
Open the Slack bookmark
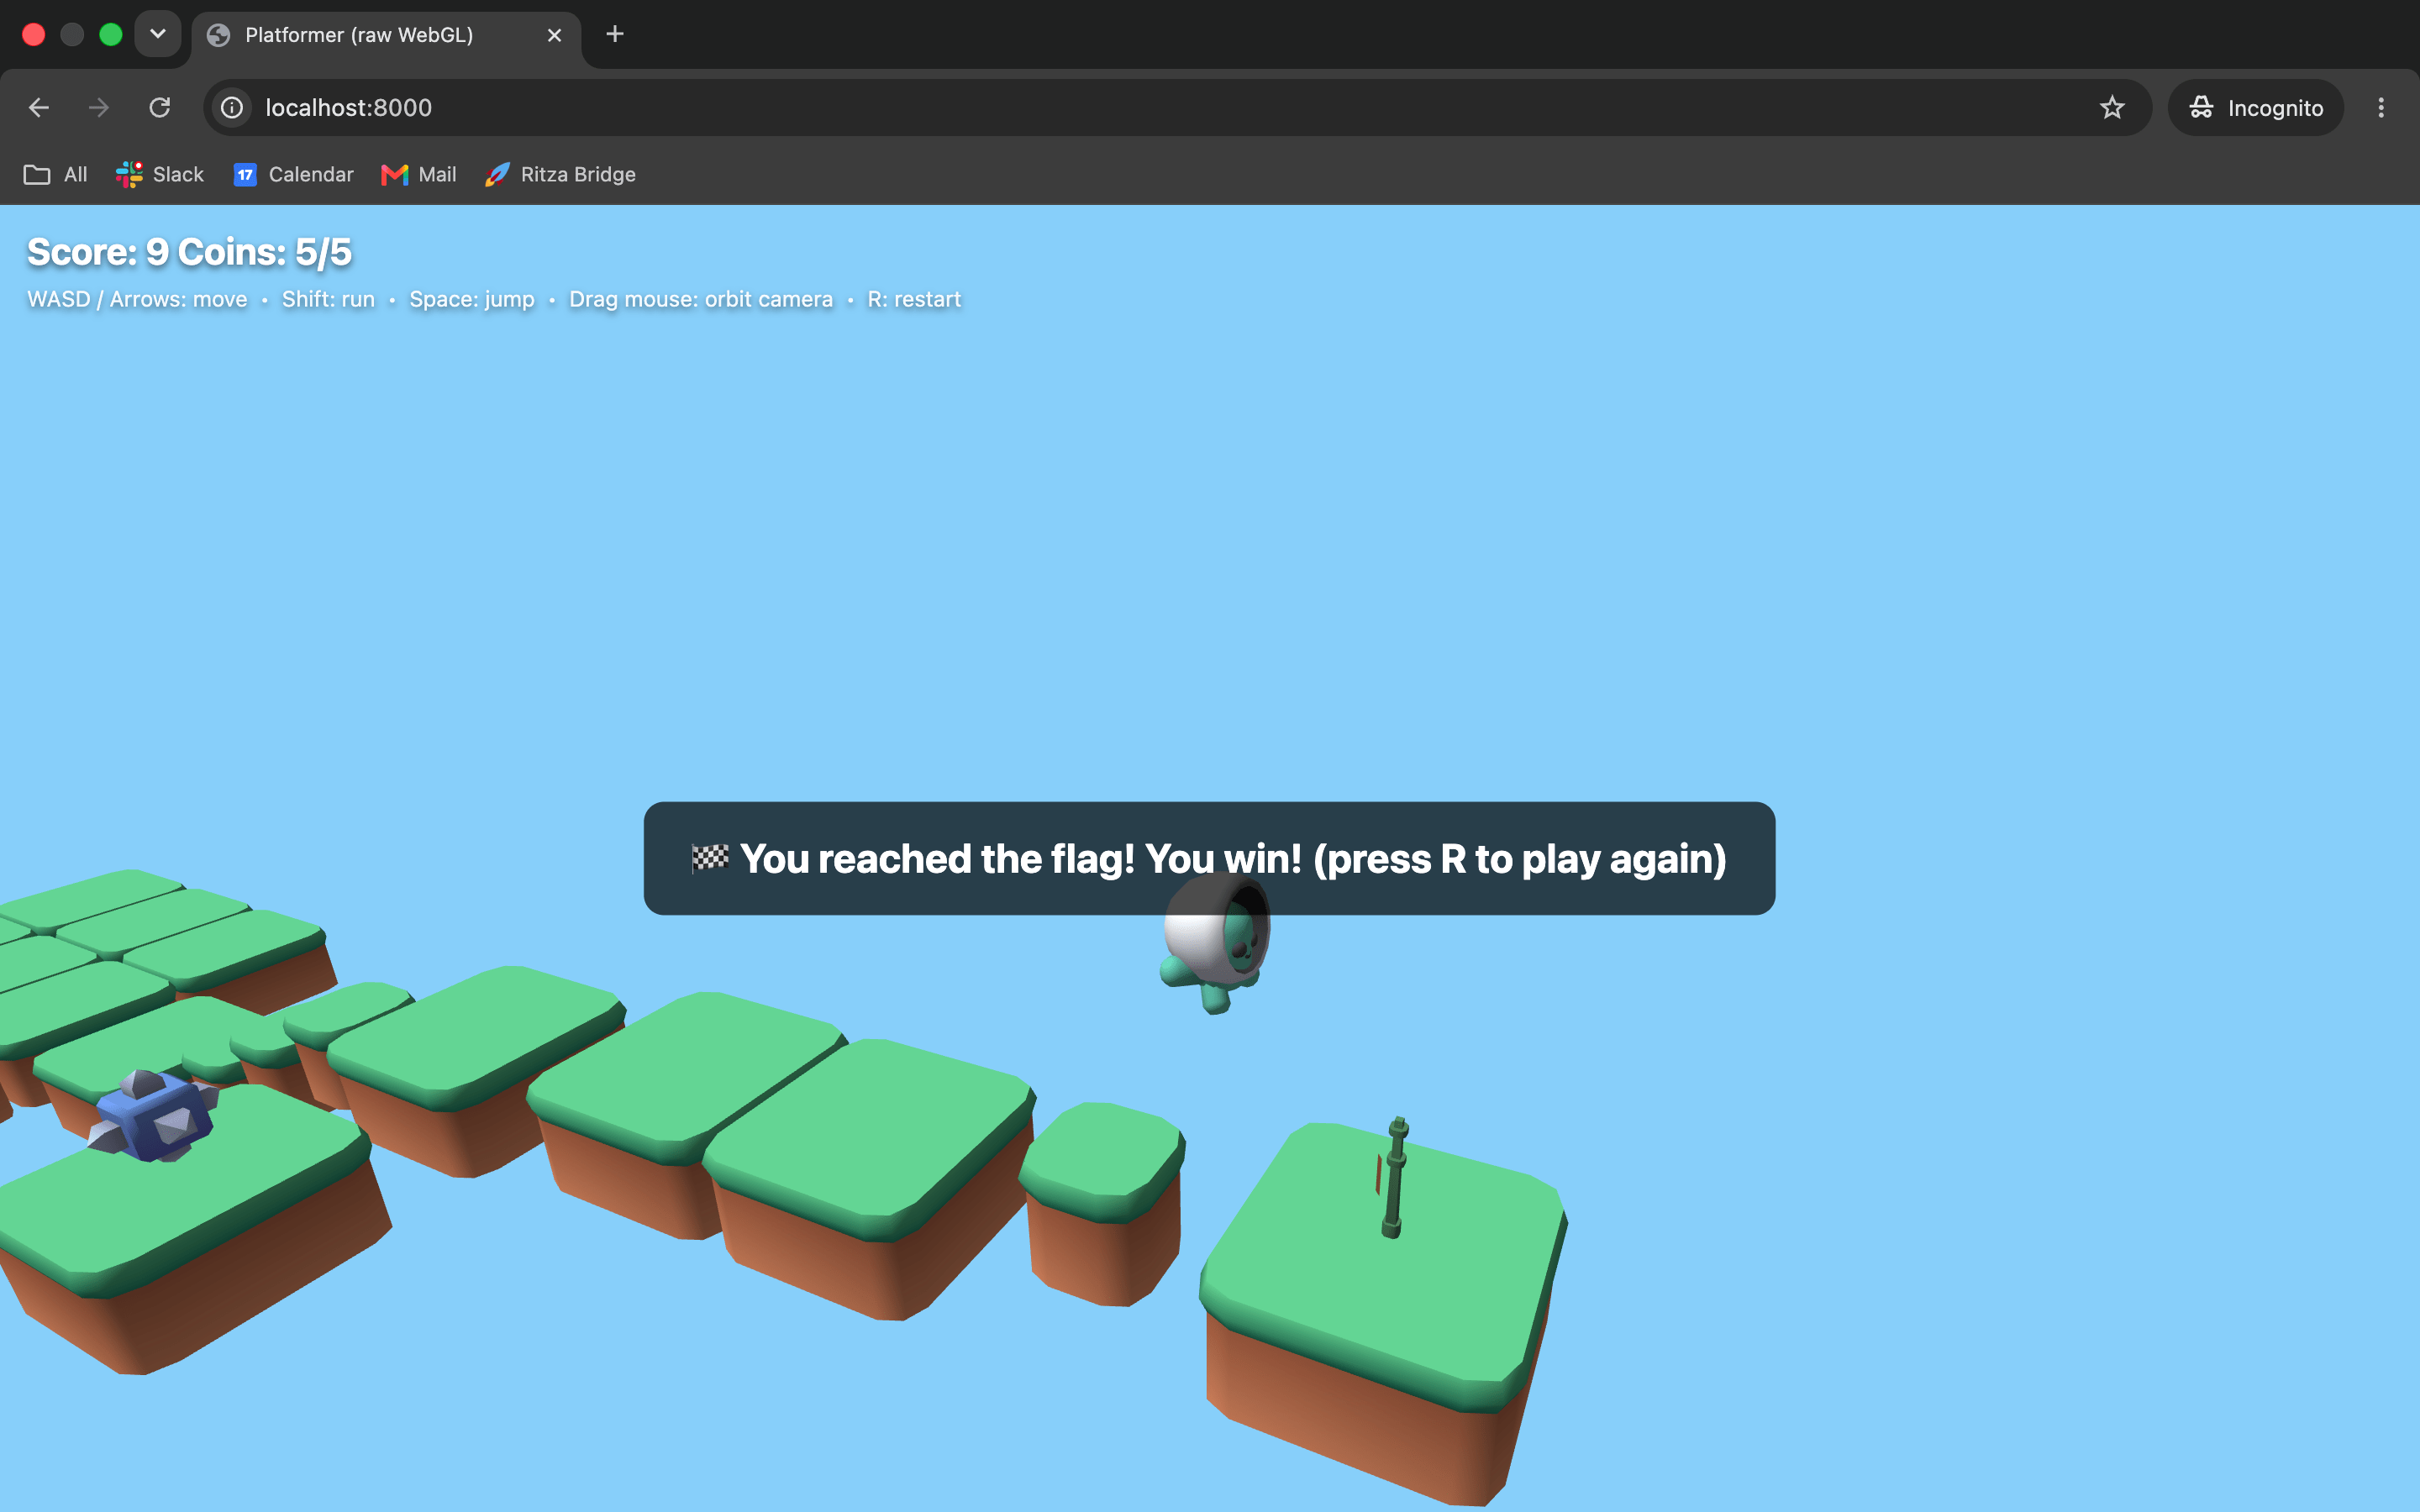pyautogui.click(x=160, y=174)
